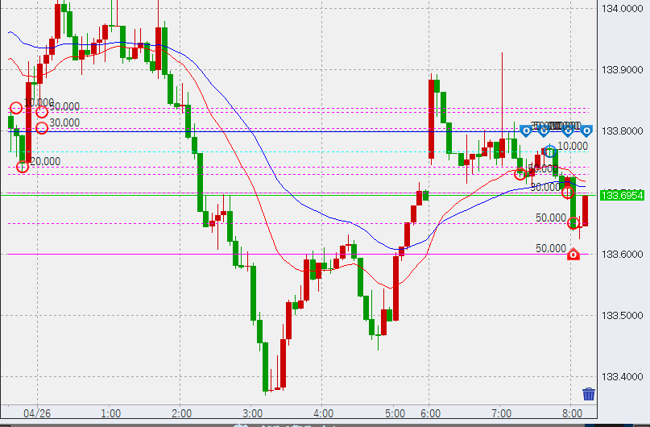Click the blue trash can icon
This screenshot has width=650, height=427.
pos(589,394)
